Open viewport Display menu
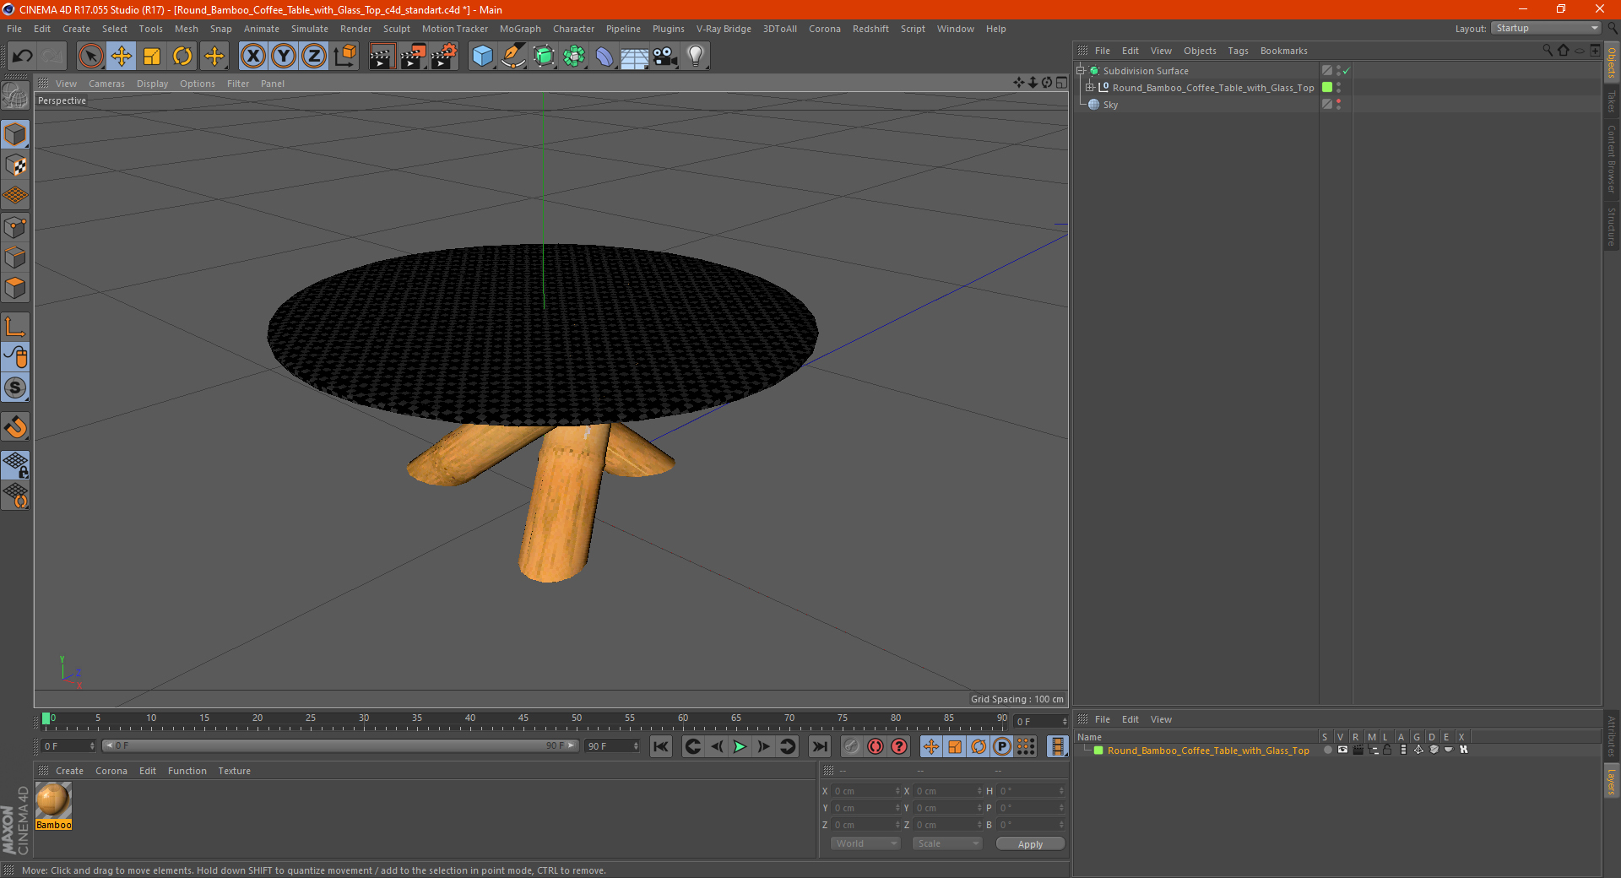Image resolution: width=1621 pixels, height=878 pixels. [x=152, y=84]
